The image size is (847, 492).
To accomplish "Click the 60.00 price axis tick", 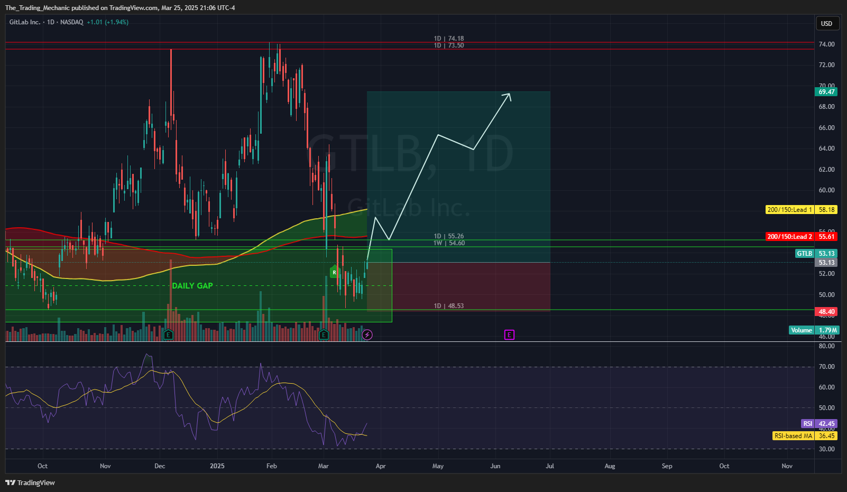I will [827, 190].
